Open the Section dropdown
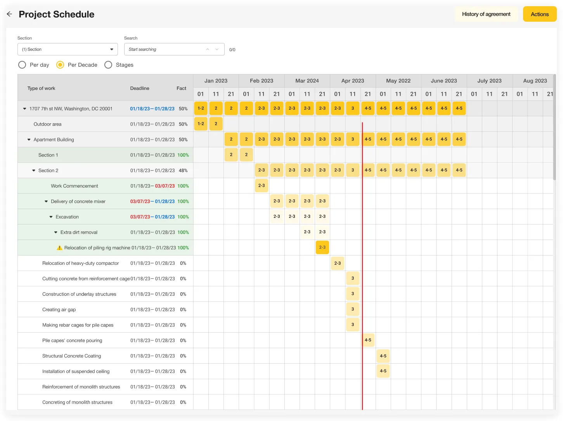The width and height of the screenshot is (563, 421). pyautogui.click(x=68, y=49)
